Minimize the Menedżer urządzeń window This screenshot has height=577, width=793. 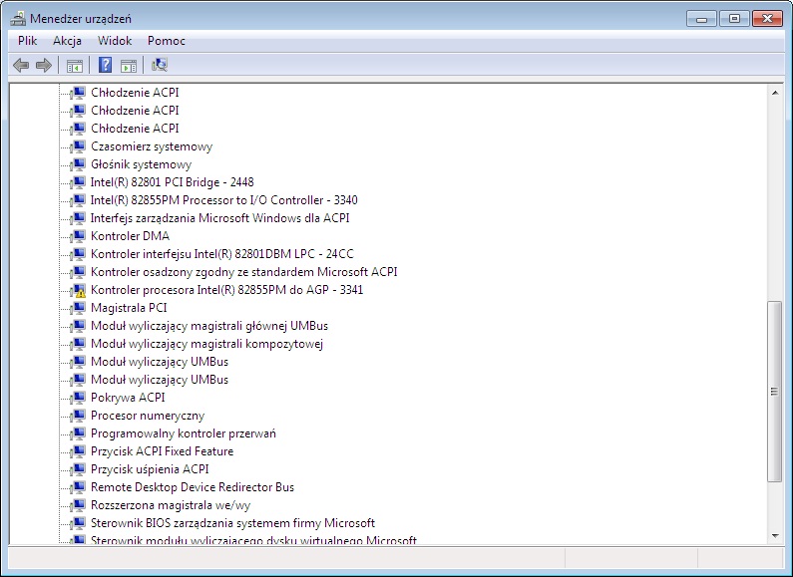pos(701,19)
